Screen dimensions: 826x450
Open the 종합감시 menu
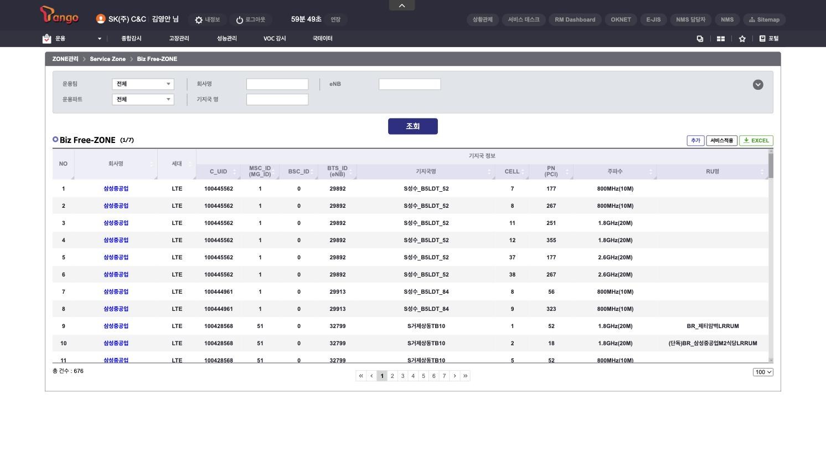131,39
